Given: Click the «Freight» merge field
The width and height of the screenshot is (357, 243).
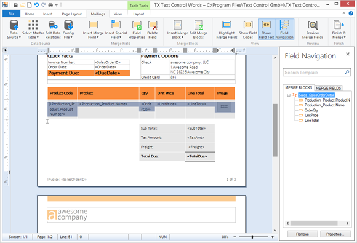Looking at the screenshot, I should click(196, 147).
